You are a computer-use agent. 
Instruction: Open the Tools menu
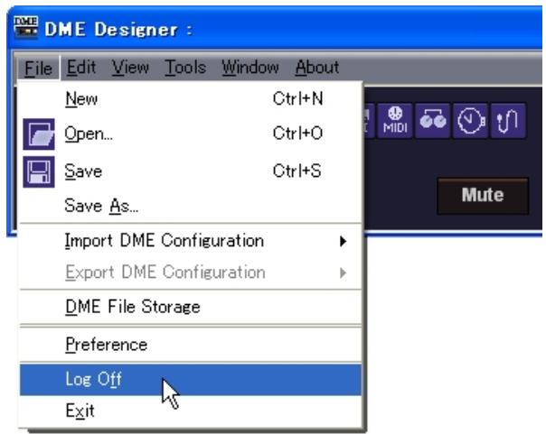[185, 68]
